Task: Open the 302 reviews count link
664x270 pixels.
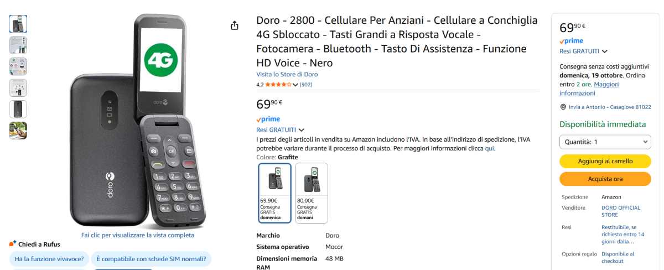Action: 306,85
